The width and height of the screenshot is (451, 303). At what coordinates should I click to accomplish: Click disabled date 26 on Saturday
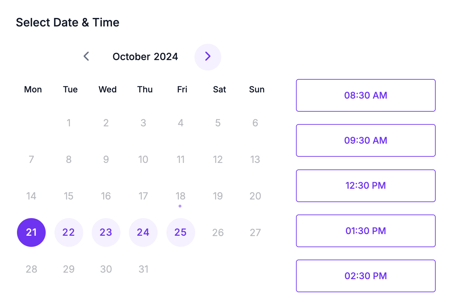(x=218, y=232)
